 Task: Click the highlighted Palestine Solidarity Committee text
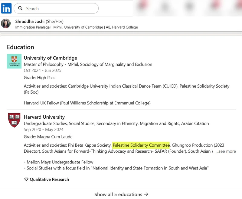141,145
